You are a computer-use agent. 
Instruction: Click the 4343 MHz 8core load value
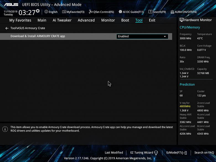tap(203, 134)
